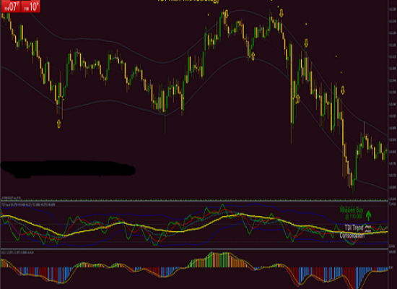Click yellow down arrow at highest chart peak
This screenshot has height=289, width=397.
pyautogui.click(x=227, y=14)
